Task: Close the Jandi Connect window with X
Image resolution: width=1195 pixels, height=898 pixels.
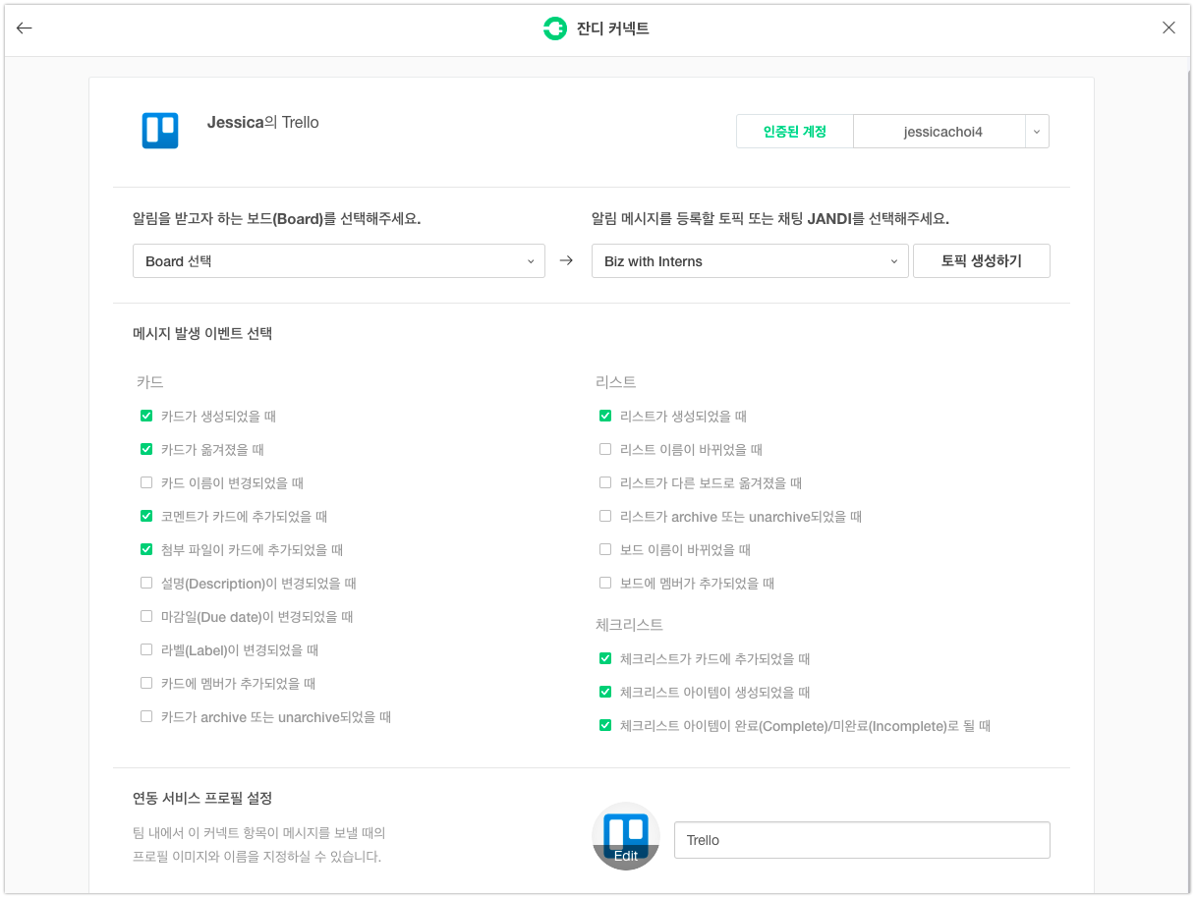Action: tap(1168, 28)
